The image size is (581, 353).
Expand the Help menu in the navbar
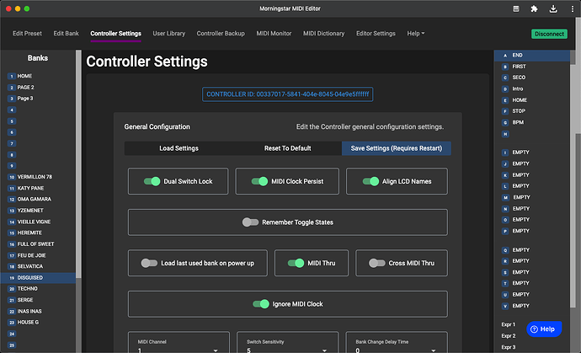[x=415, y=34]
